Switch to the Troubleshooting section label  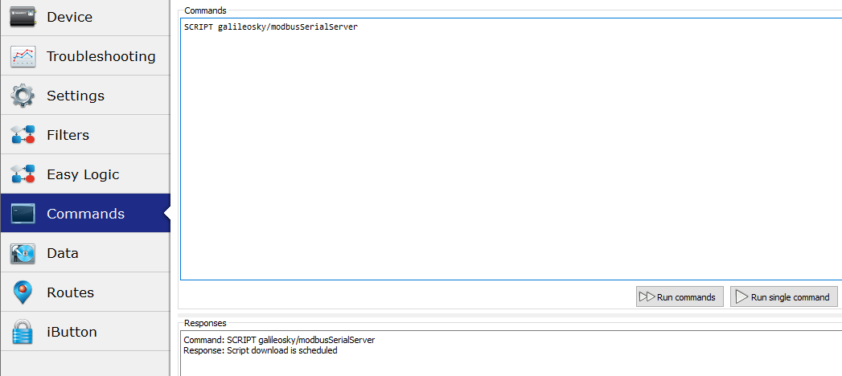[x=101, y=56]
